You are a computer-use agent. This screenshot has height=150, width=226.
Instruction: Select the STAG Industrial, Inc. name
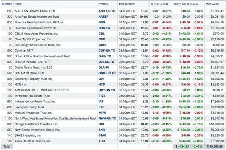[28, 136]
